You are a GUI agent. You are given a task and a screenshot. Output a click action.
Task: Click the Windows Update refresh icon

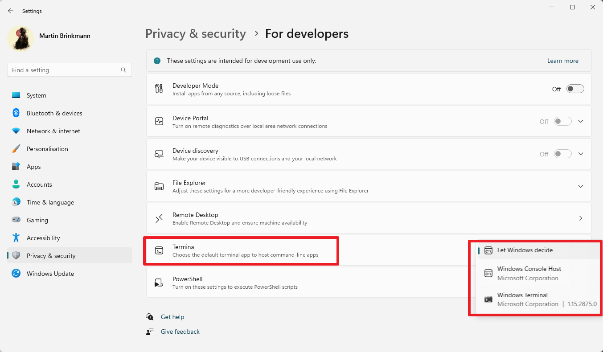click(16, 274)
